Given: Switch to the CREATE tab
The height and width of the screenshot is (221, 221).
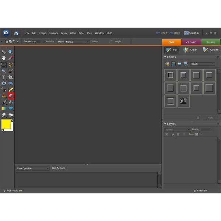Looking at the screenshot, I should tap(191, 42).
